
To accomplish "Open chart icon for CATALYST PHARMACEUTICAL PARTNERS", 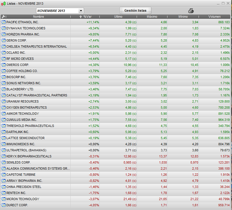I will [x=3, y=95].
